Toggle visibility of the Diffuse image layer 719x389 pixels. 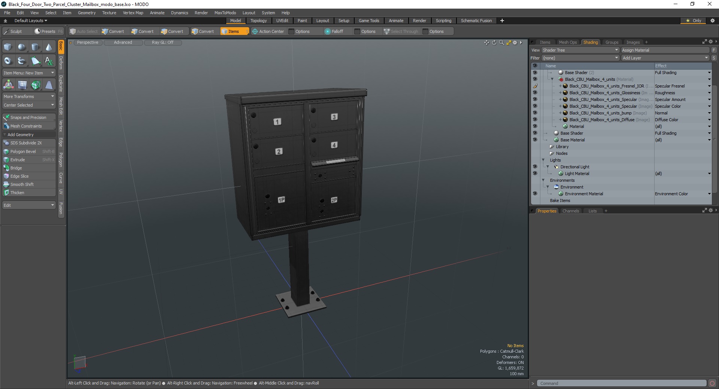point(535,120)
